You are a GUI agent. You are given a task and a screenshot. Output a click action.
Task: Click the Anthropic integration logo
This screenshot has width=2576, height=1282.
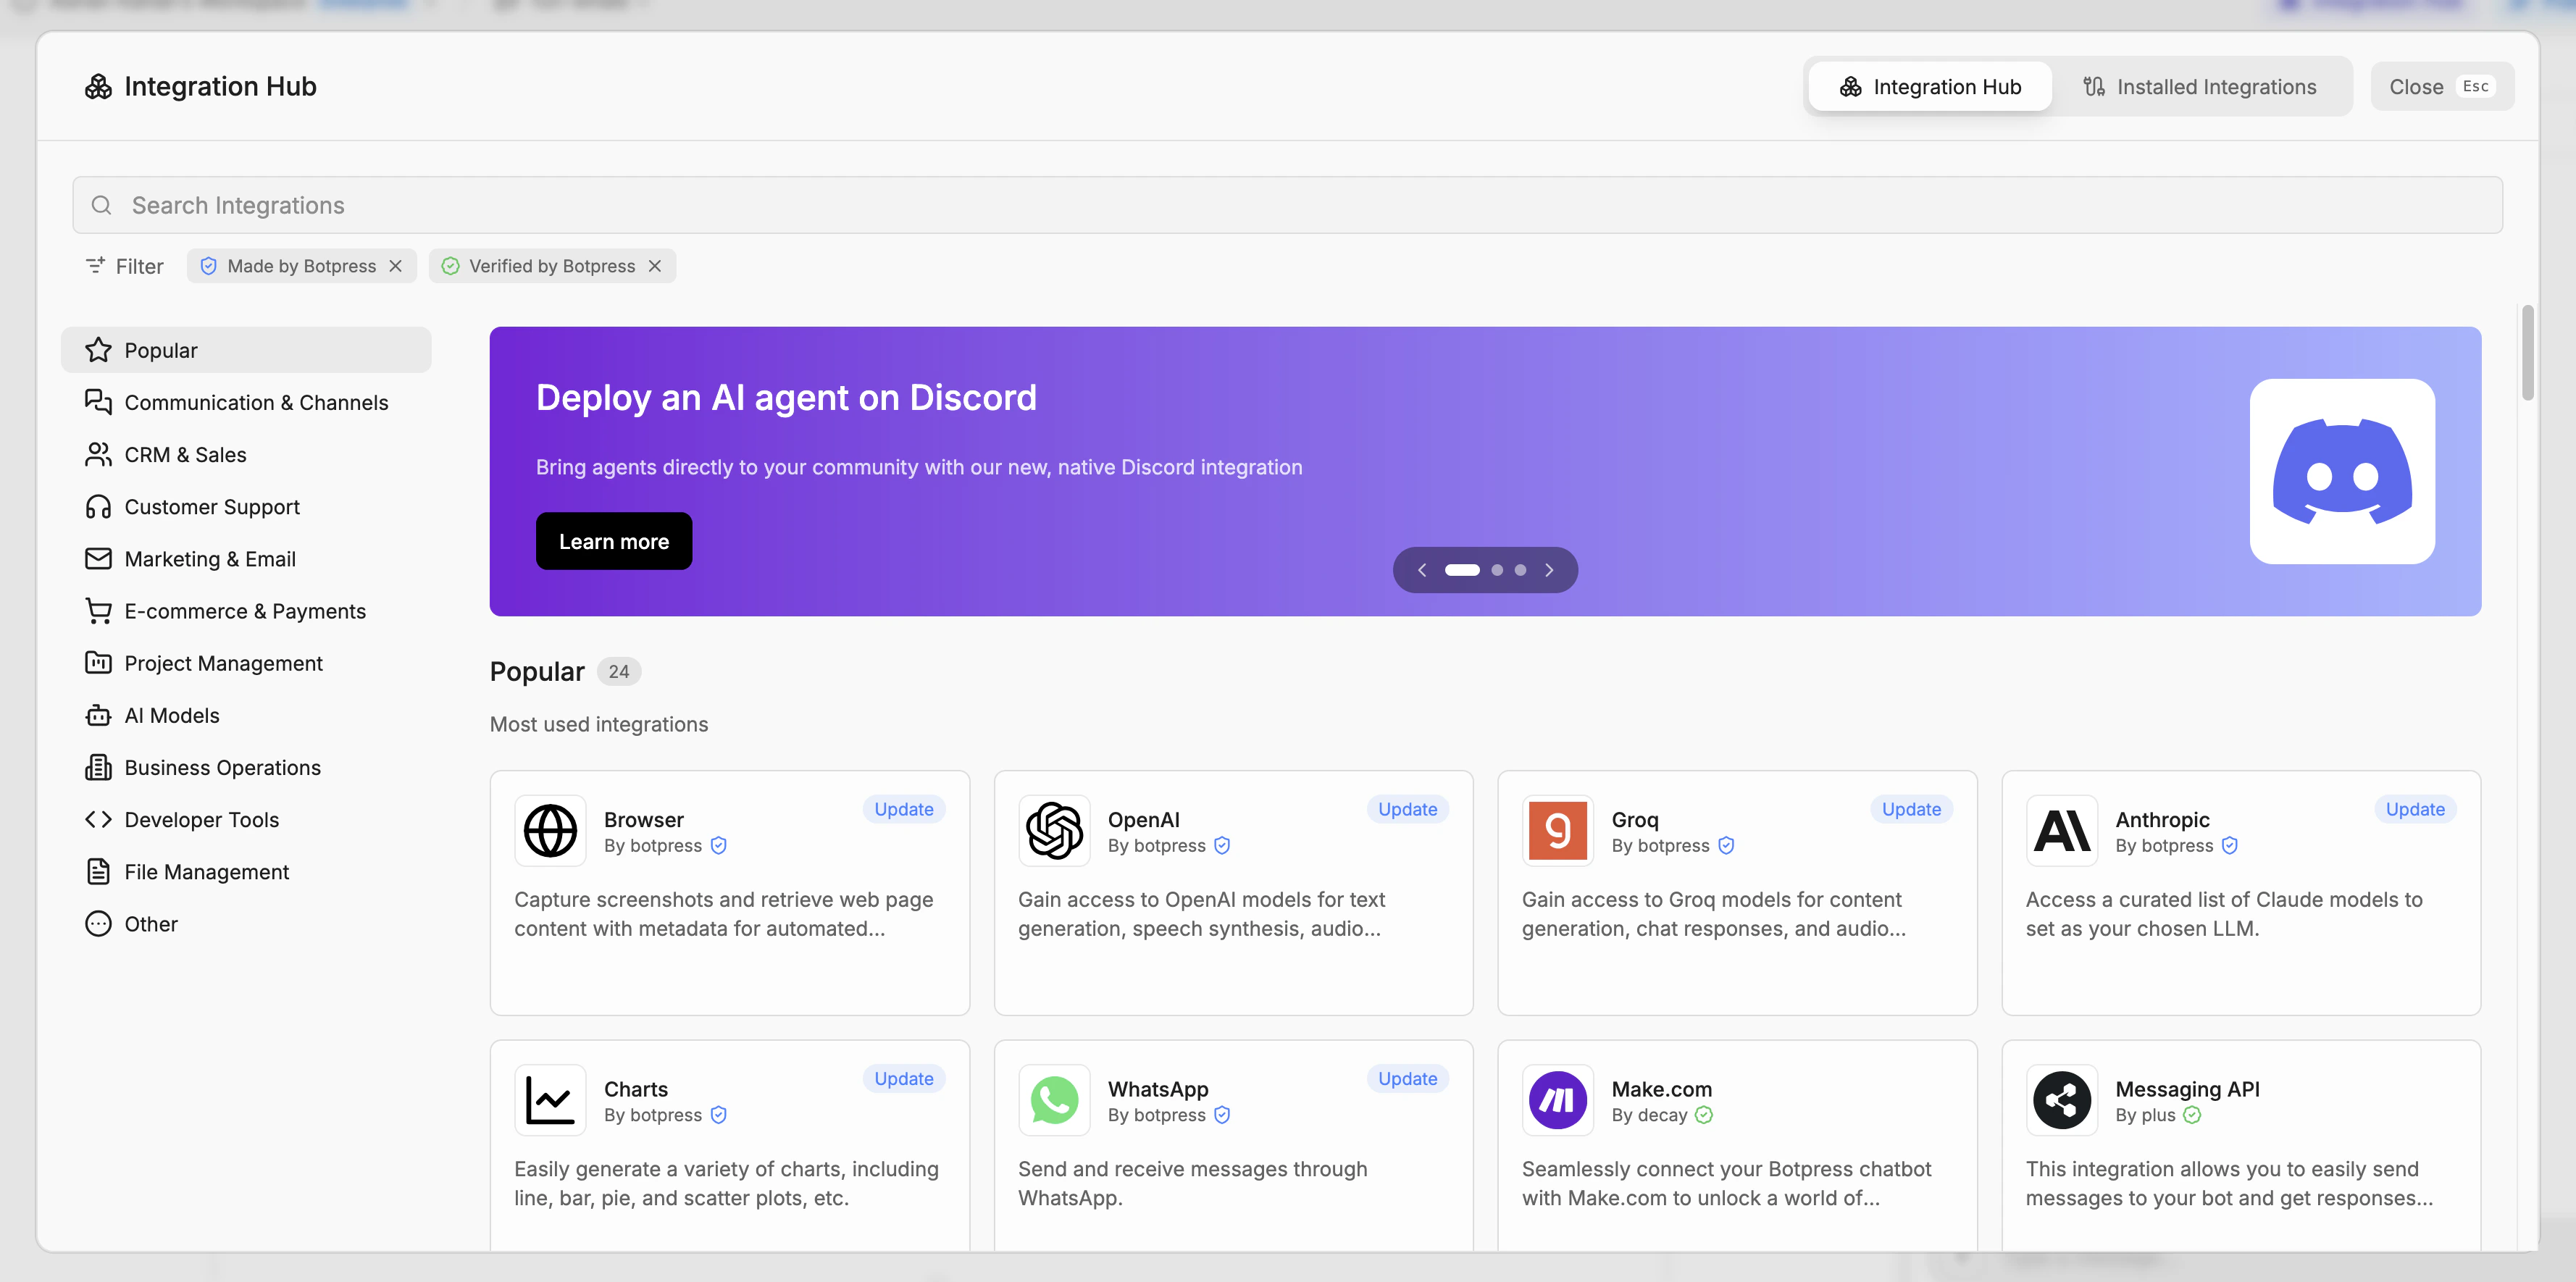[x=2061, y=830]
